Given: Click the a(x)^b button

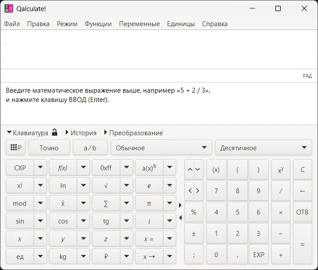Looking at the screenshot, I should [149, 168].
